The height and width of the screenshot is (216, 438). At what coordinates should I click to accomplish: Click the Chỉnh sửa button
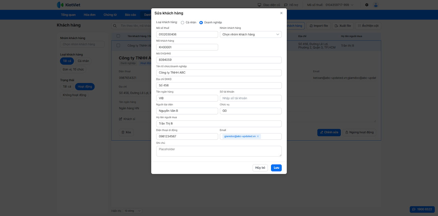pyautogui.click(x=329, y=132)
